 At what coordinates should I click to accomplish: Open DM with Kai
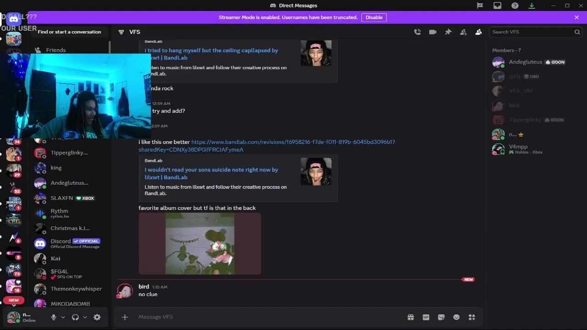[x=70, y=258]
